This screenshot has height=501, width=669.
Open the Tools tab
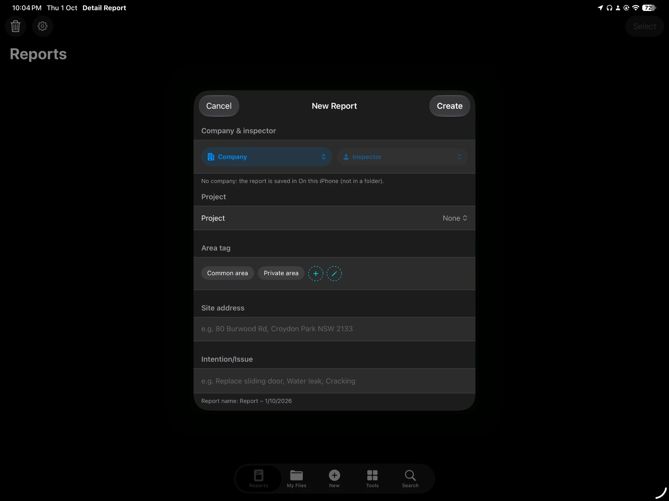[372, 479]
